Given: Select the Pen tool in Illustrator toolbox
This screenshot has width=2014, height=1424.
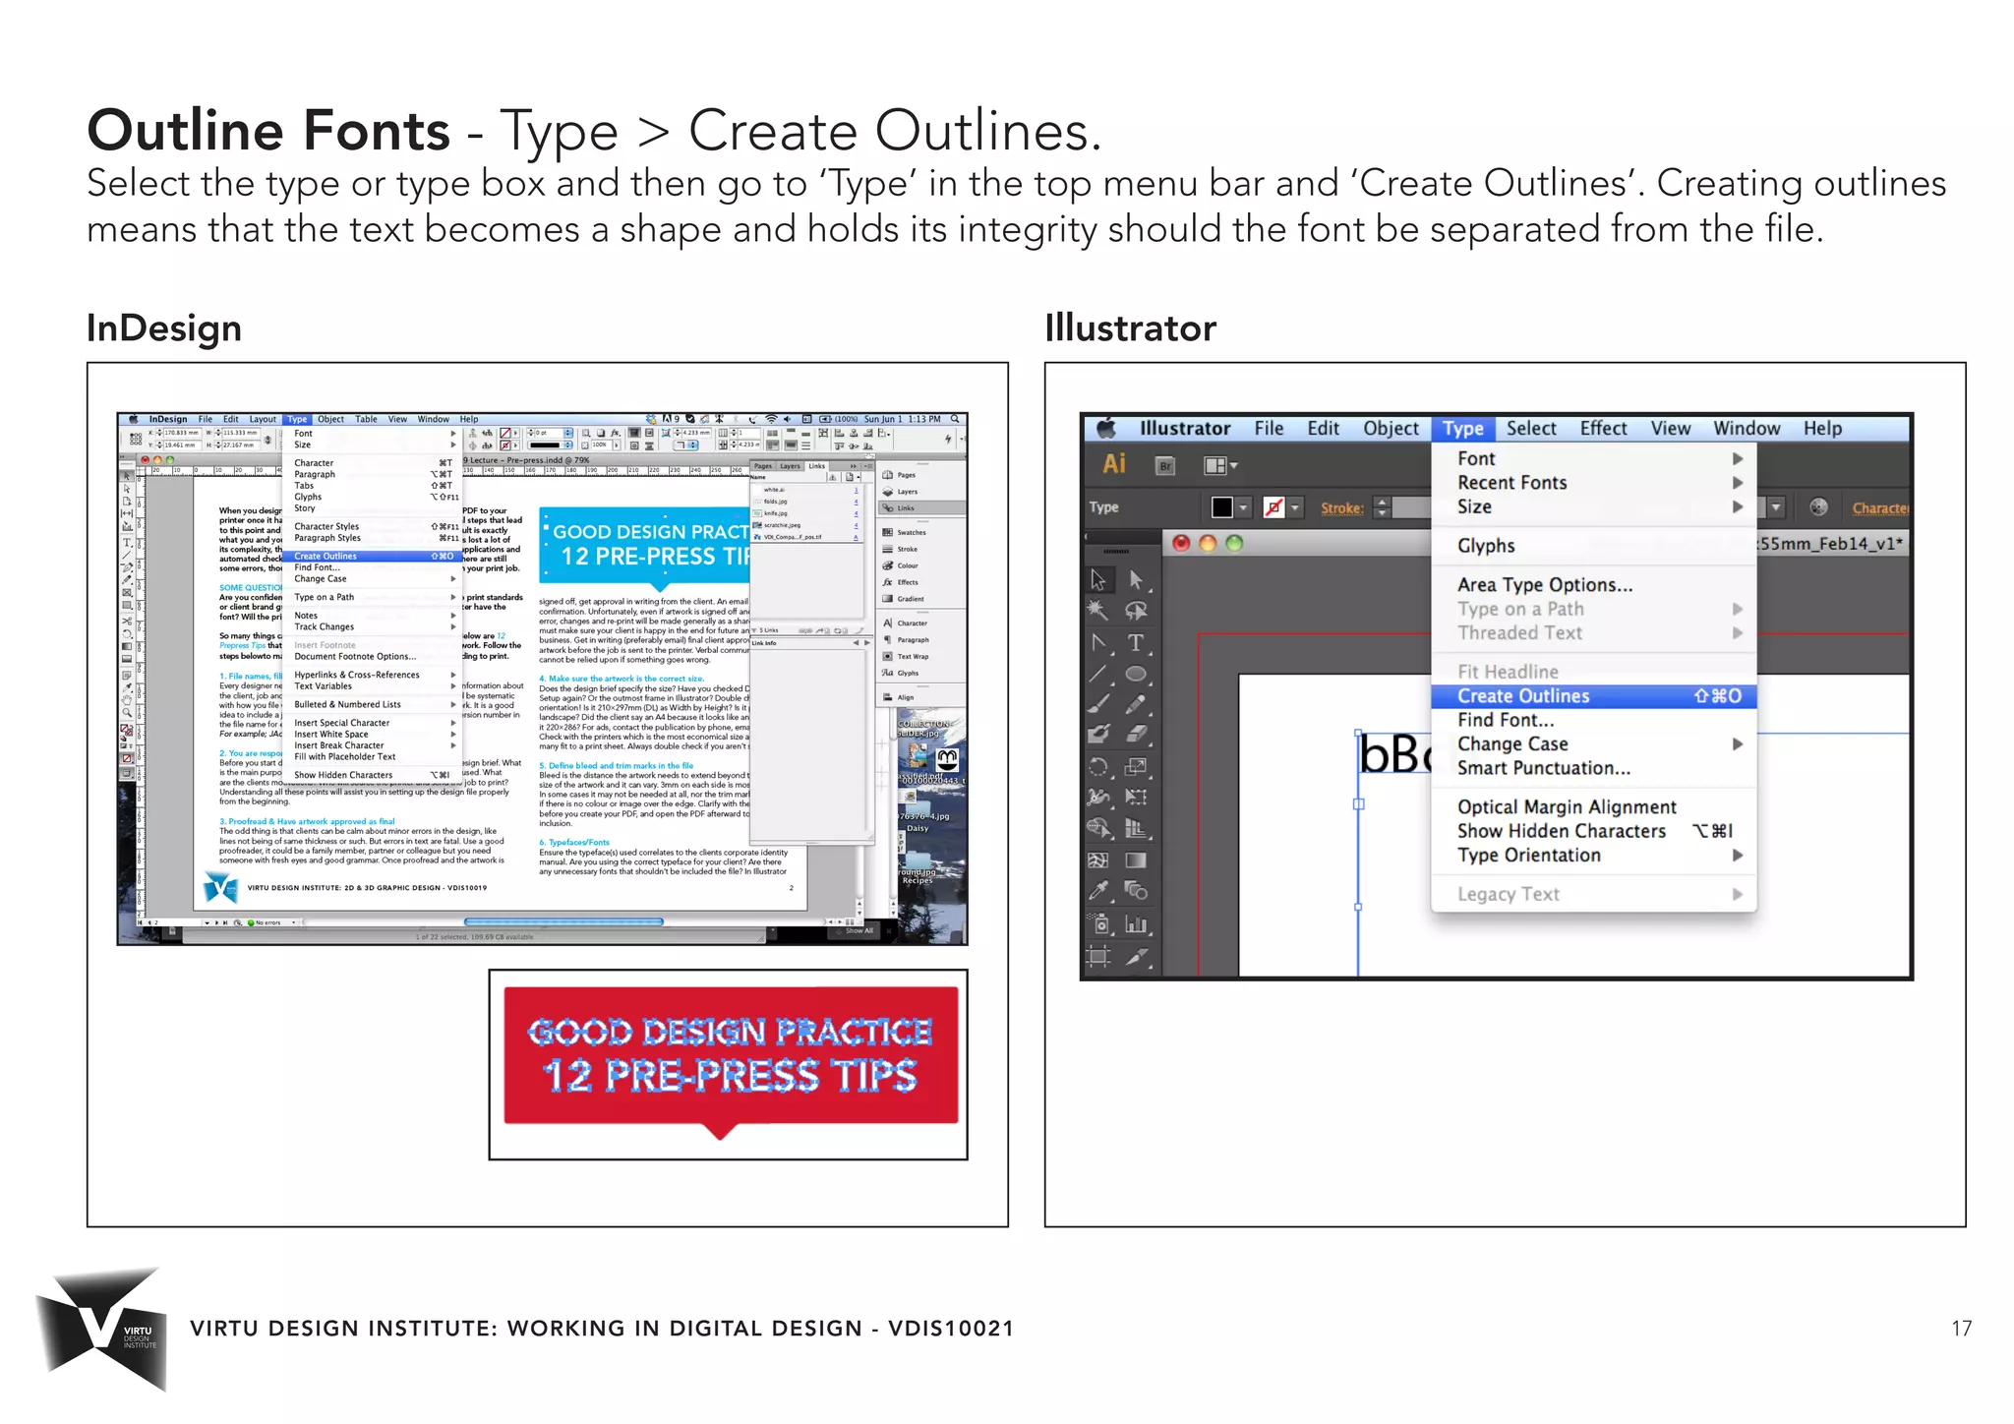Looking at the screenshot, I should (1098, 642).
